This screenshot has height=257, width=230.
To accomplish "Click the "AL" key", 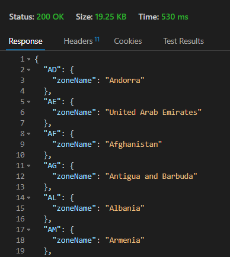I will pyautogui.click(x=52, y=198).
